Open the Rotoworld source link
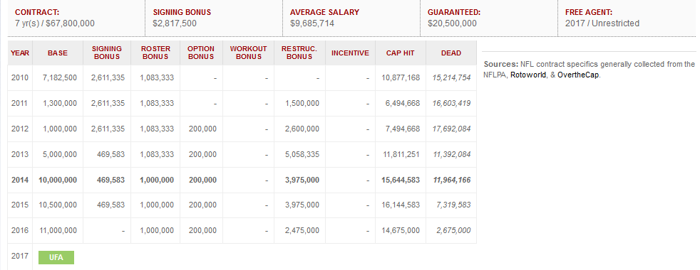 coord(527,75)
